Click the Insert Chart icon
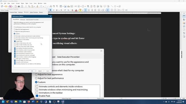Viewport: 186px width, 104px height. pos(69,6)
